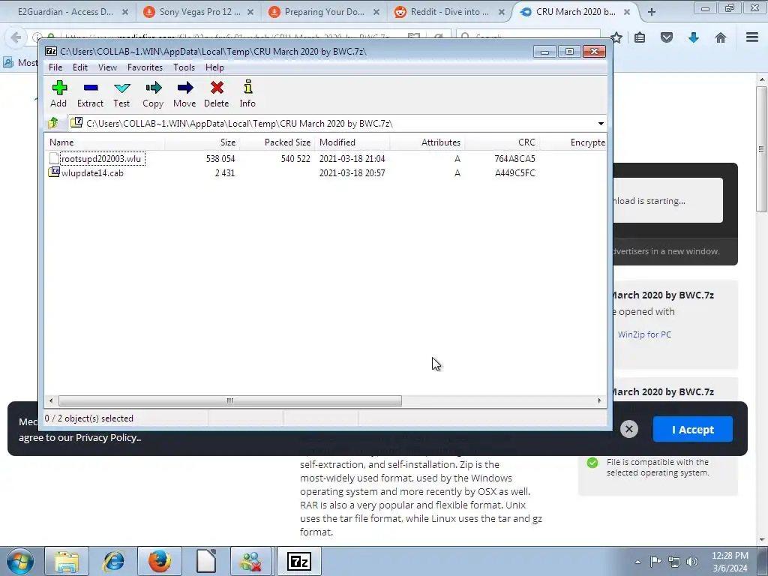Click the I Accept button in Firefox
This screenshot has width=768, height=576.
(x=692, y=430)
